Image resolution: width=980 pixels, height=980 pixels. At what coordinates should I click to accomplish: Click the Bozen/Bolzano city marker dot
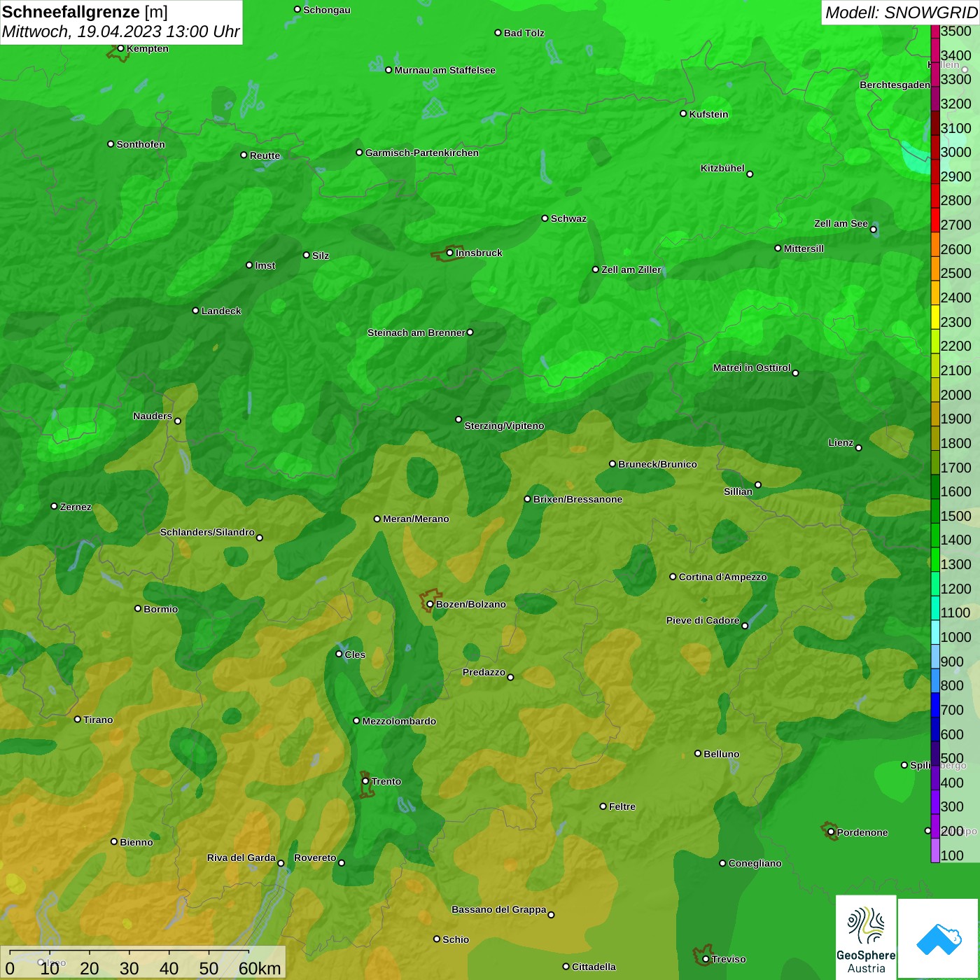coord(430,604)
